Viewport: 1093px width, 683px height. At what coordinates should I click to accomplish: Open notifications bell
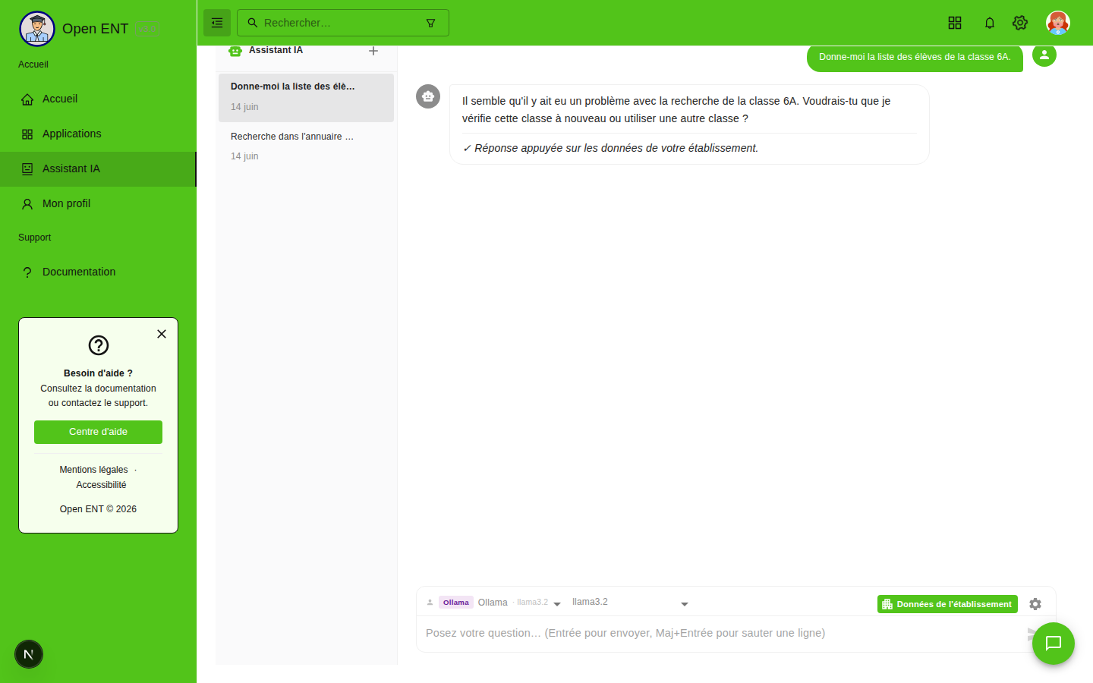(990, 23)
